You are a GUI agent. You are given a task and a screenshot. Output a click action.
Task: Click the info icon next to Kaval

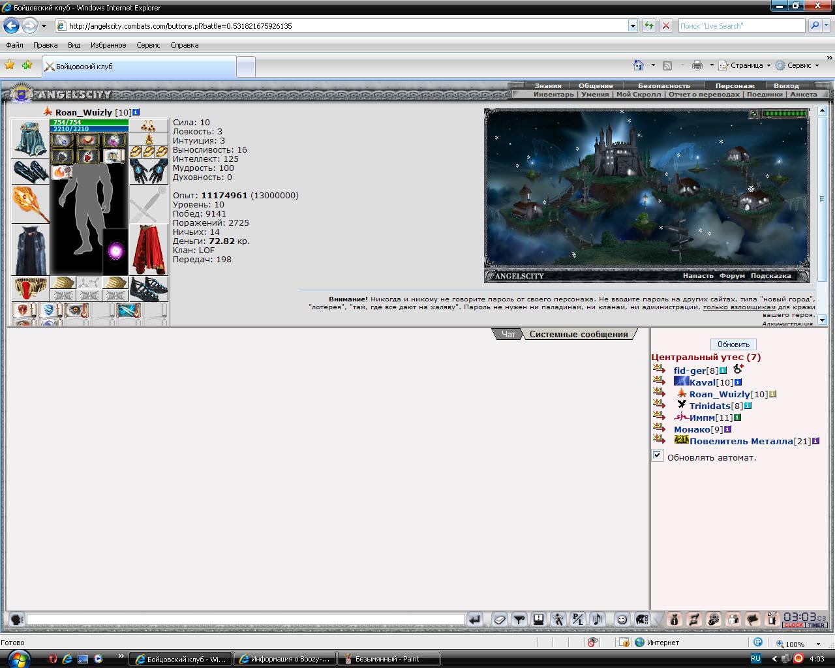pos(738,382)
